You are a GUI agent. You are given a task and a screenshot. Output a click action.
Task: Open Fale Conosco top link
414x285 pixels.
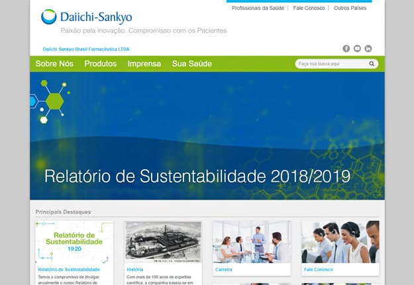pos(309,8)
